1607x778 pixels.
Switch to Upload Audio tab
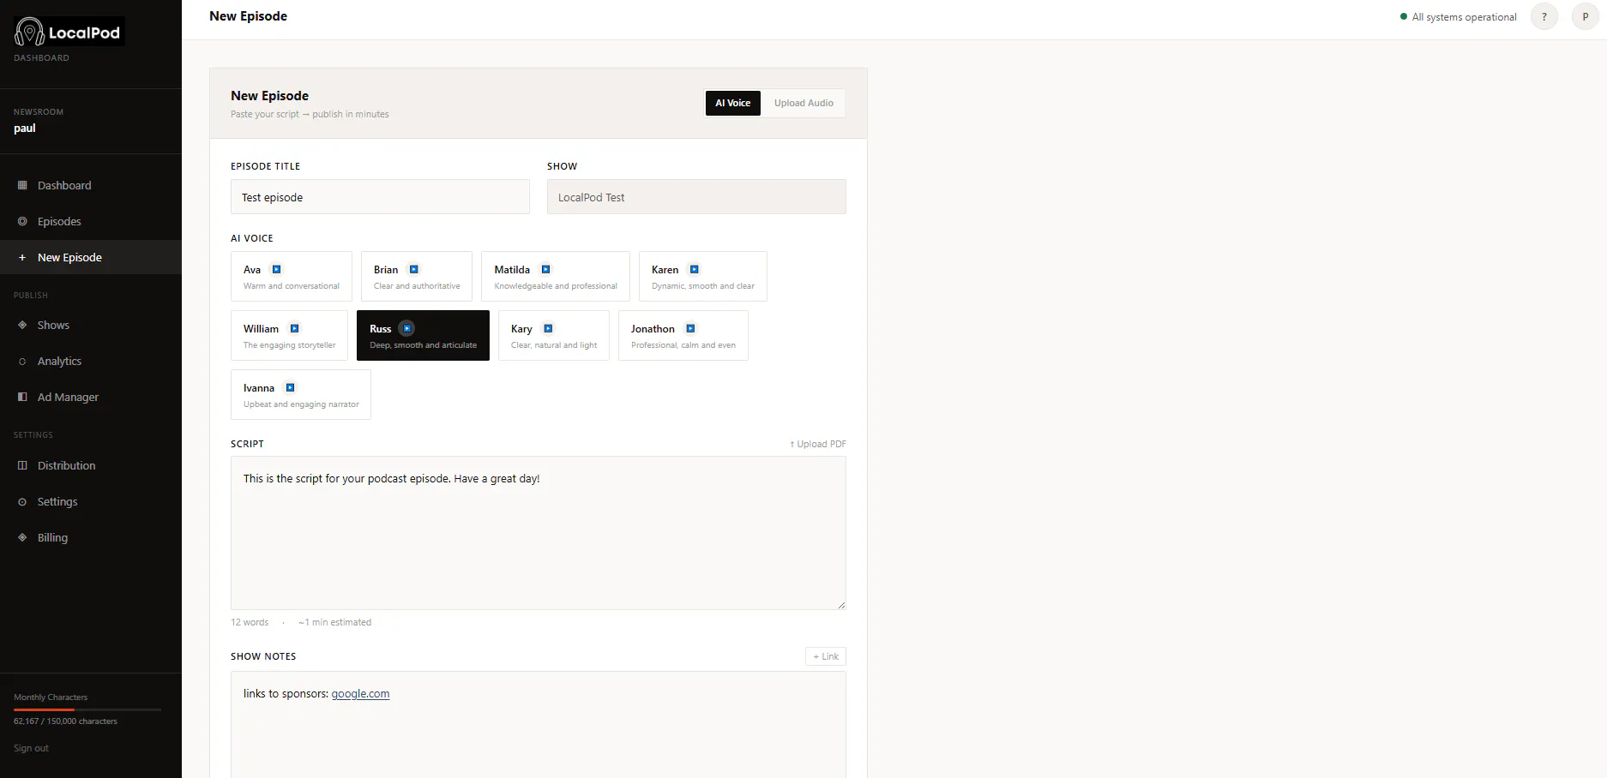click(x=803, y=103)
